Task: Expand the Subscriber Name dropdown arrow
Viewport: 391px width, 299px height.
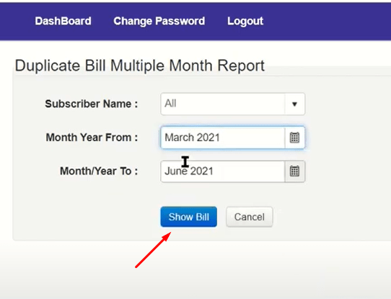Action: (x=294, y=104)
